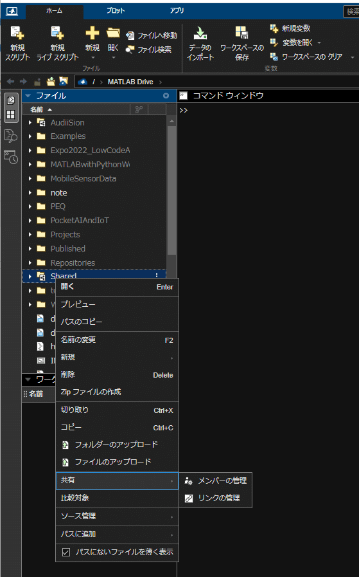The width and height of the screenshot is (359, 577).
Task: Go up one folder level icon
Action: coord(37,81)
